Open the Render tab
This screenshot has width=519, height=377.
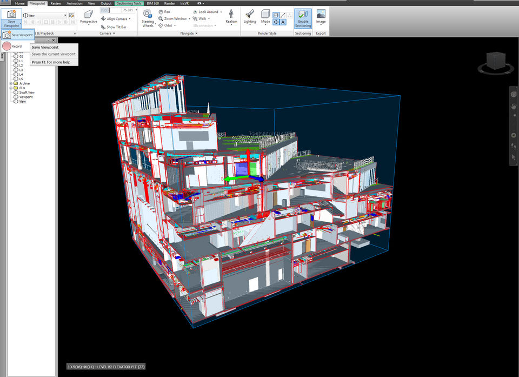point(169,3)
